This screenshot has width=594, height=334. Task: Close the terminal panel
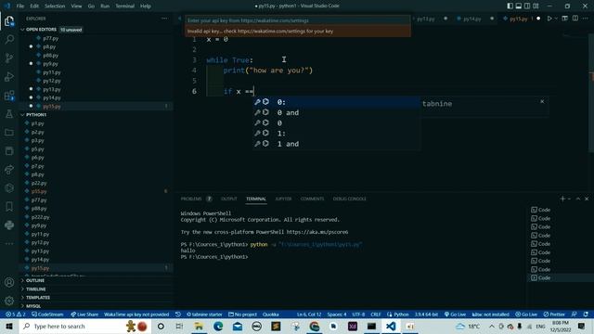pyautogui.click(x=587, y=199)
